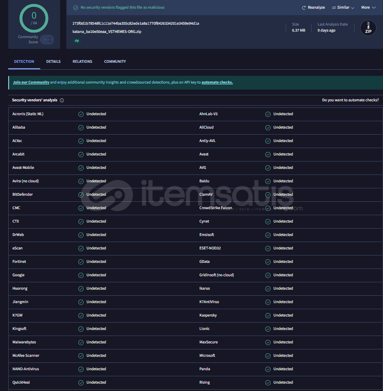Click the AhnLab-V3 undetected checkmark icon
Screen dimensions: 383x391
pos(268,114)
